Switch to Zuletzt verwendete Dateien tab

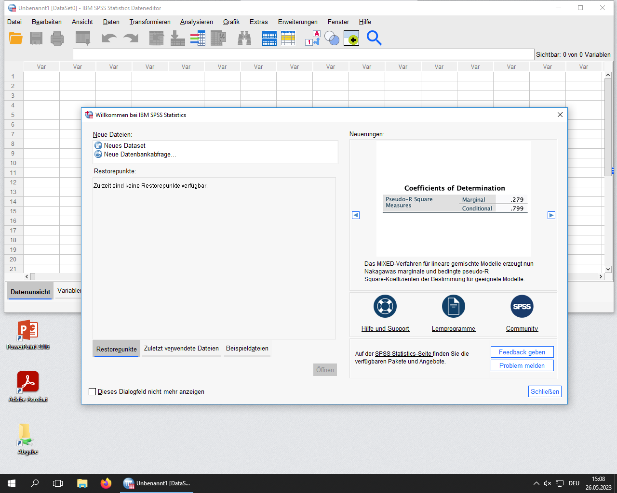click(181, 349)
